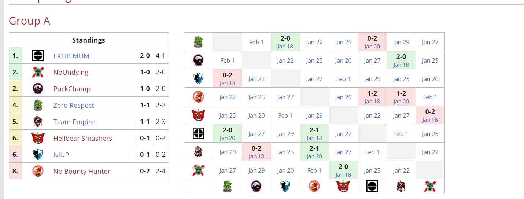Click the NoUndying logo in the Standings table
Image resolution: width=524 pixels, height=199 pixels.
38,72
